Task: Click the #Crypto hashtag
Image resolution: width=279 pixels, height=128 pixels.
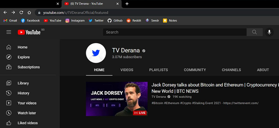Action: point(186,103)
